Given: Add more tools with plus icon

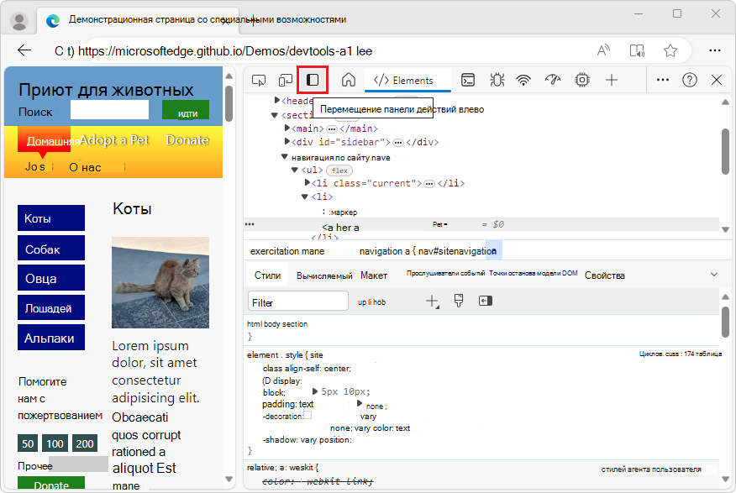Looking at the screenshot, I should click(x=612, y=80).
